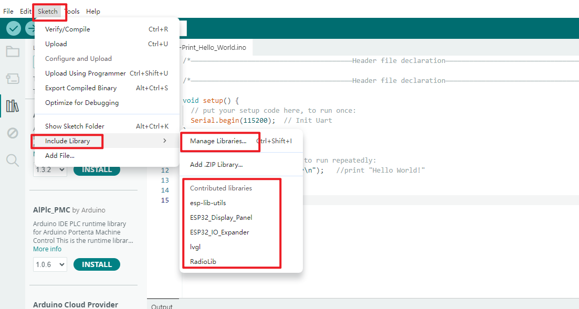The image size is (579, 309).
Task: Choose Verify/Compile from Sketch menu
Action: [x=107, y=29]
